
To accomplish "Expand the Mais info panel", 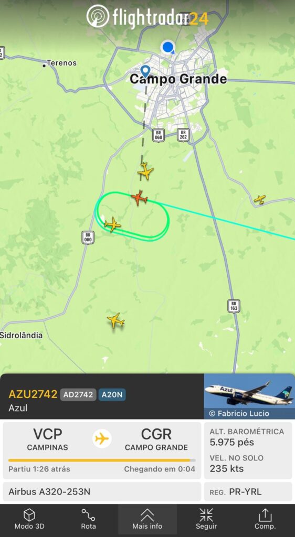I will coord(147,519).
